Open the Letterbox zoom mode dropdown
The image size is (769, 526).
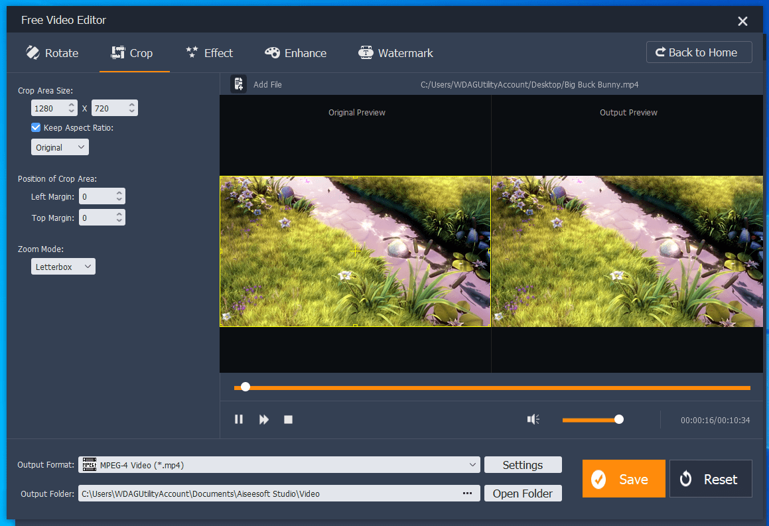point(63,267)
